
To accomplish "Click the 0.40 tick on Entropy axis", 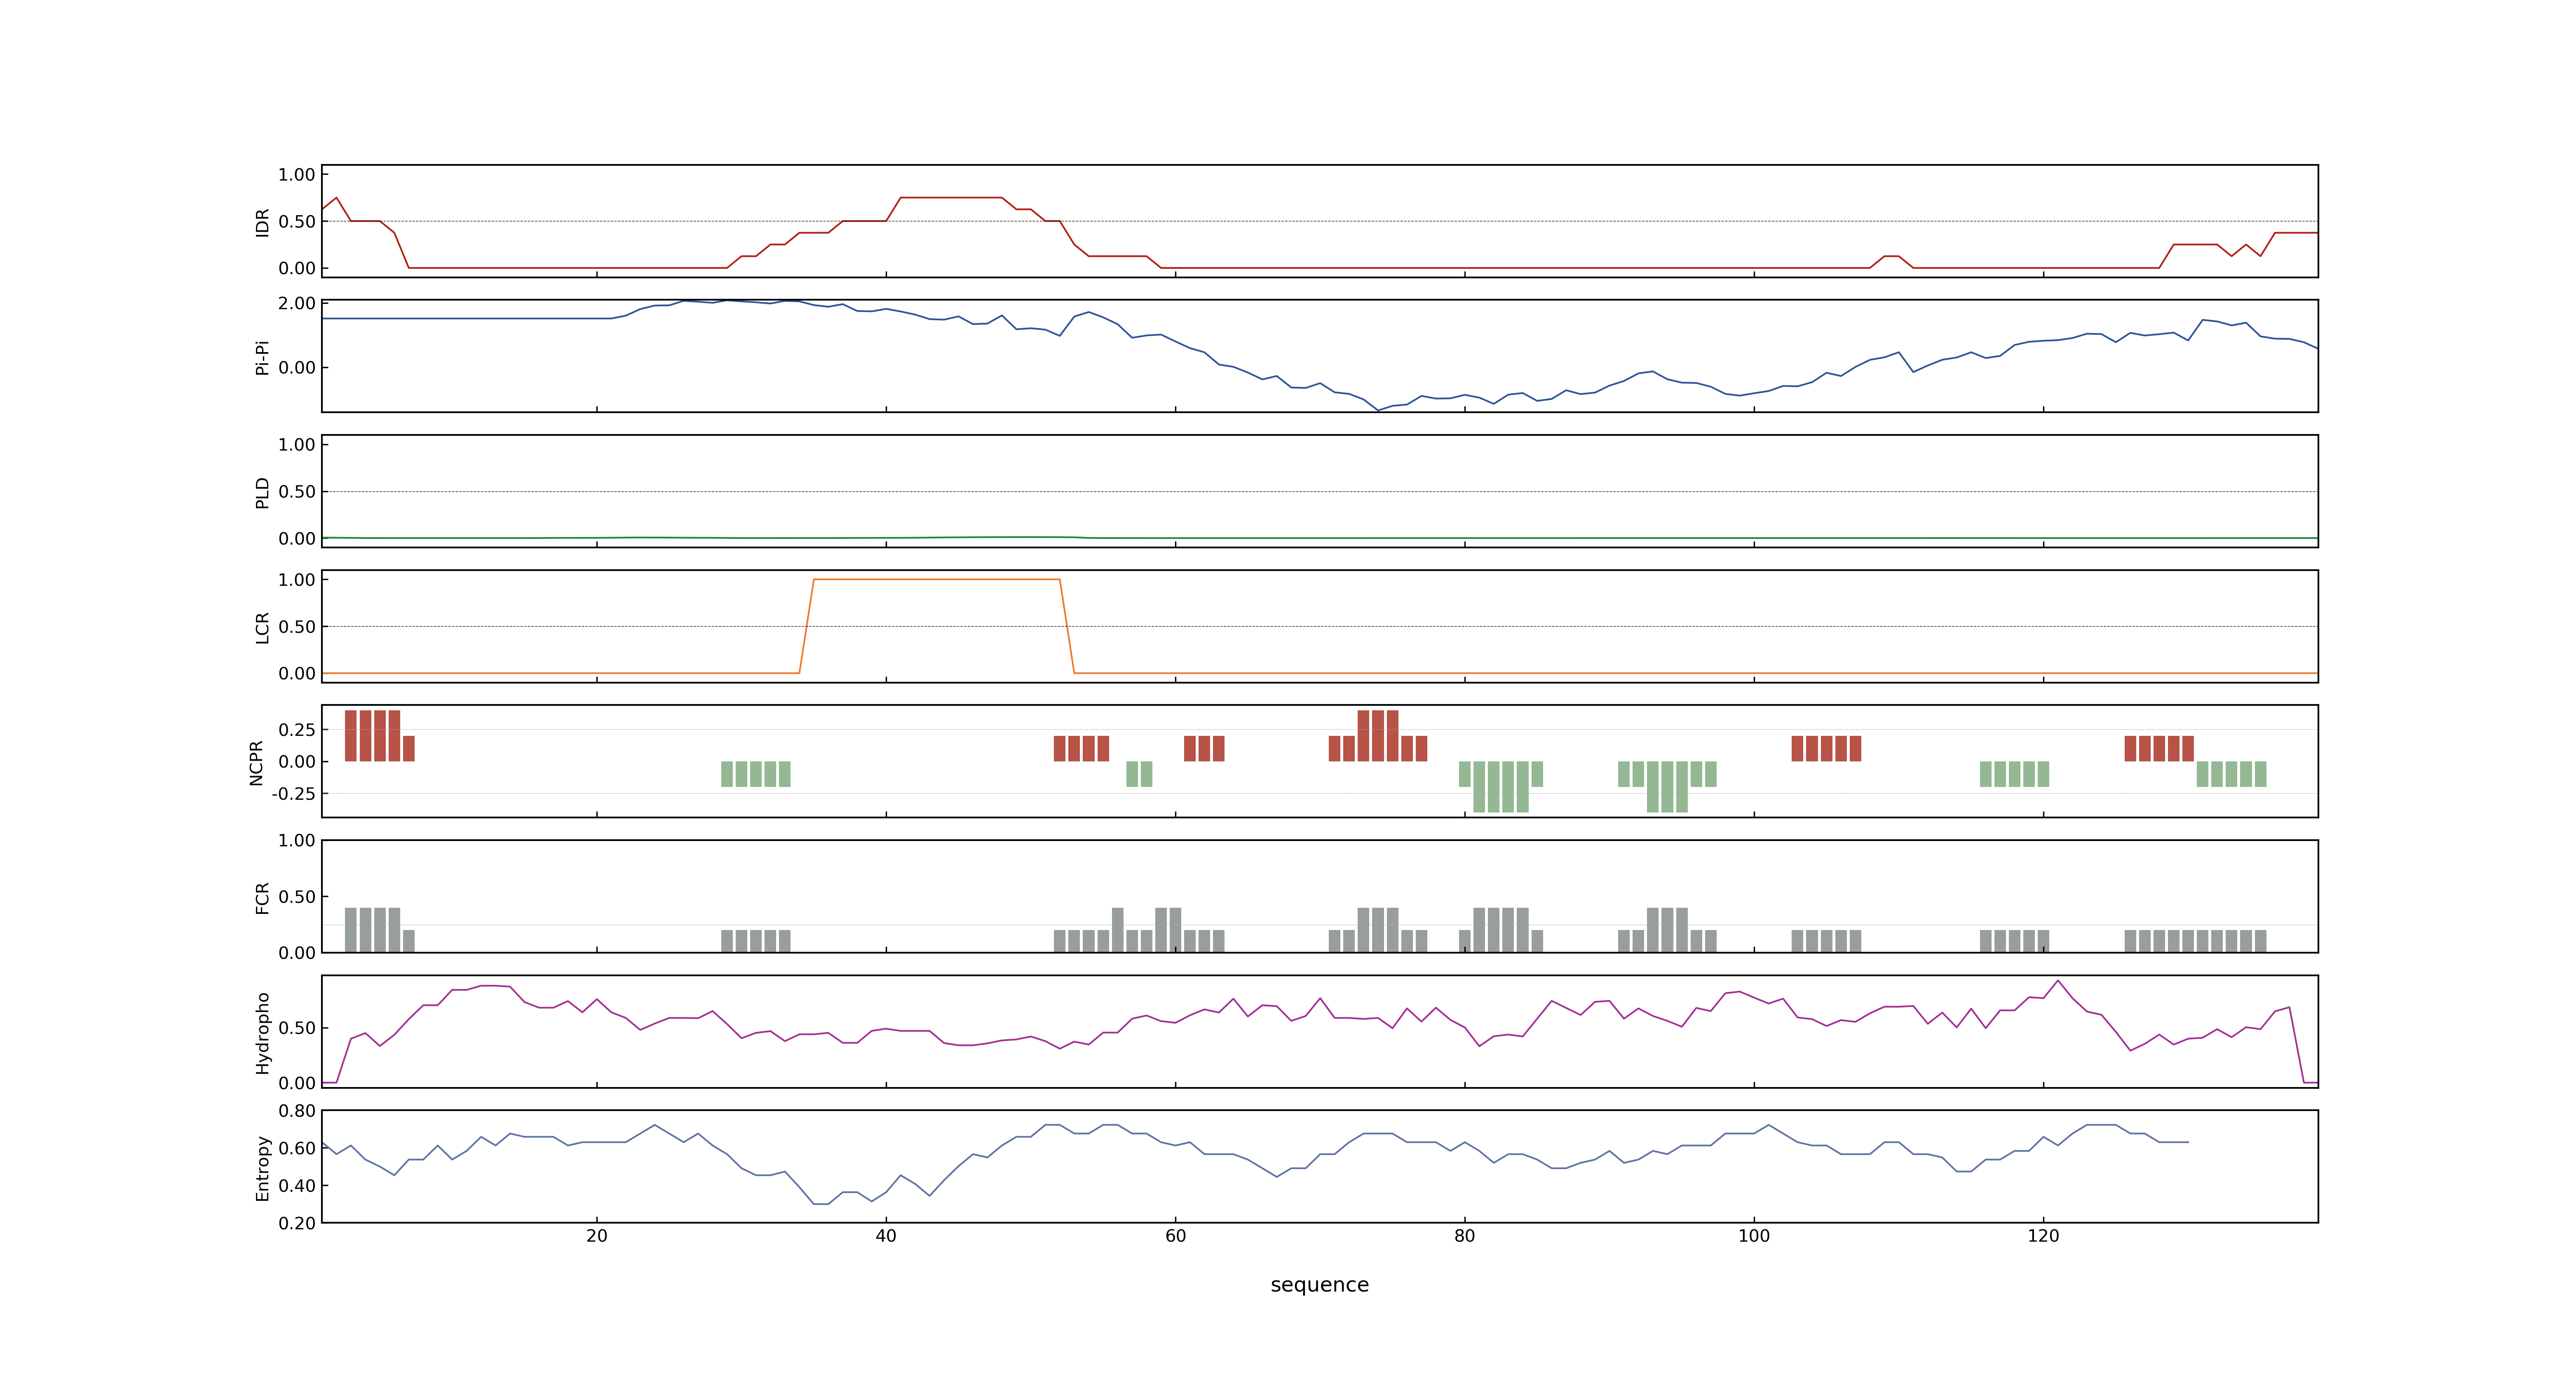I will (297, 1186).
